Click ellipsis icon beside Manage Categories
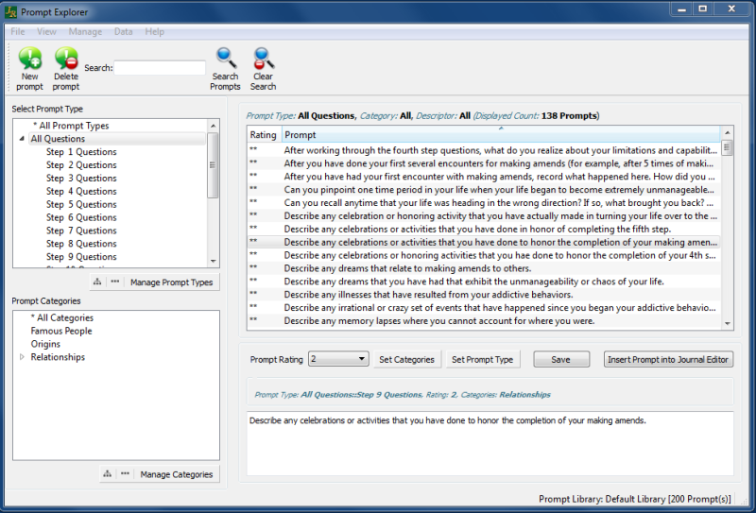Image resolution: width=756 pixels, height=513 pixels. coord(125,473)
